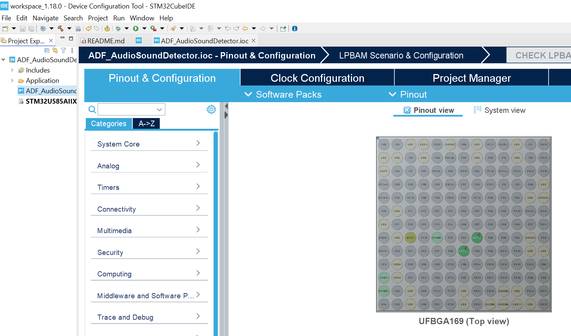571x336 pixels.
Task: Open the search magnifier in Pinout panel
Action: point(92,110)
